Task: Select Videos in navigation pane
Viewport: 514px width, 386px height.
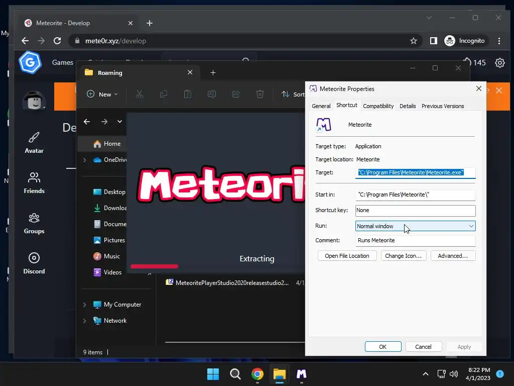Action: click(x=107, y=272)
